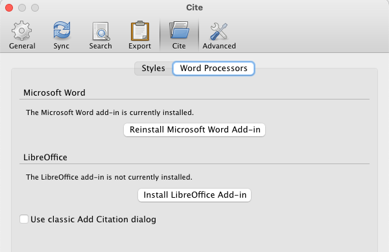Click Reinstall Microsoft Word Add-in button

(194, 130)
